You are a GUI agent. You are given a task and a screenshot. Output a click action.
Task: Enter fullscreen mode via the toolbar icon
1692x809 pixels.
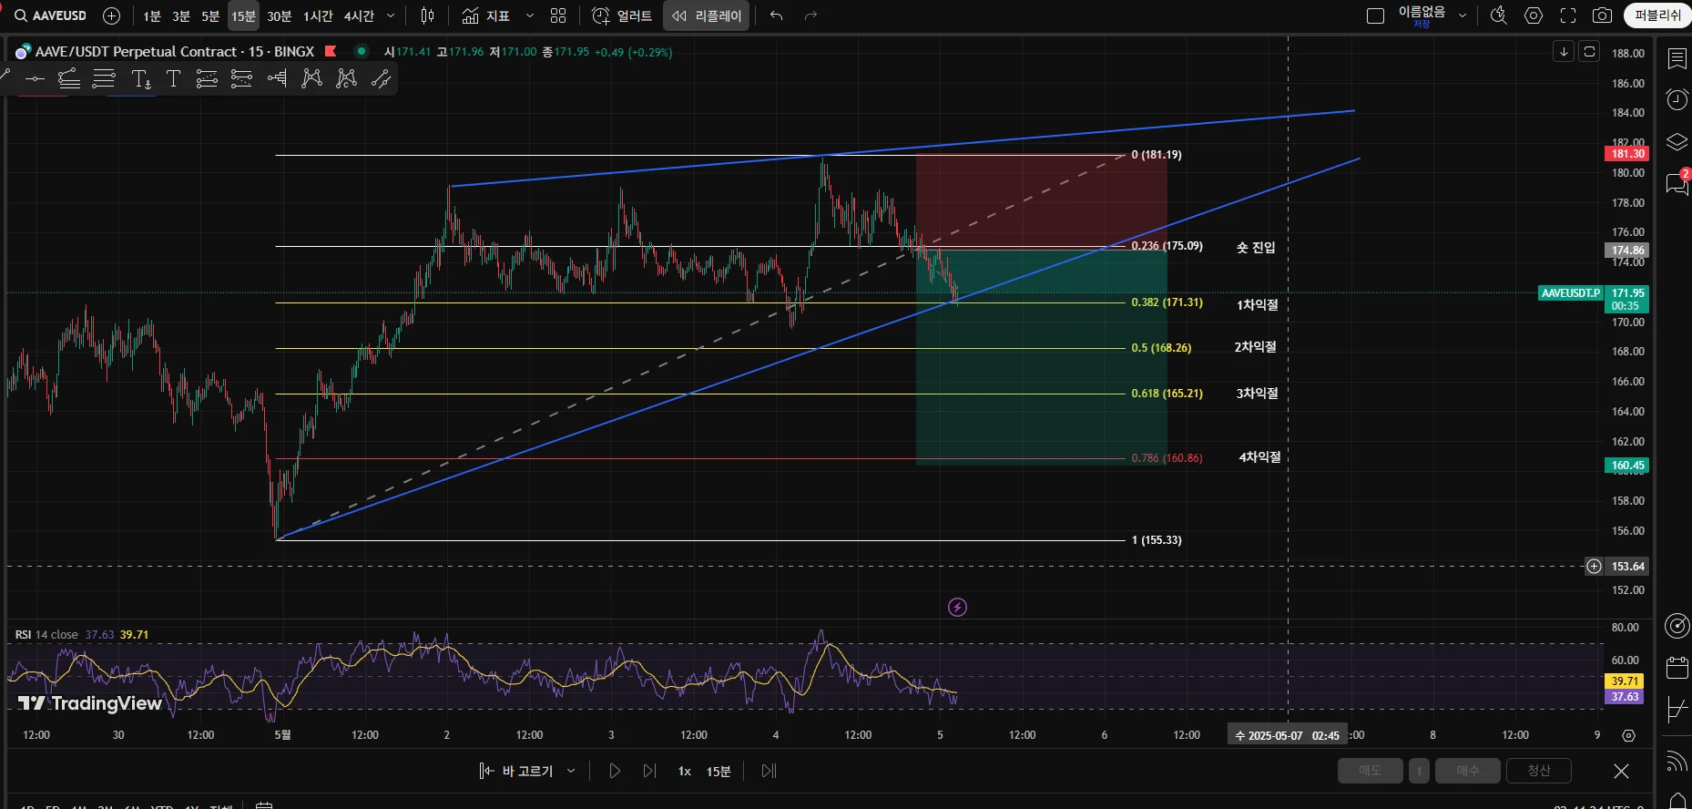(1568, 15)
